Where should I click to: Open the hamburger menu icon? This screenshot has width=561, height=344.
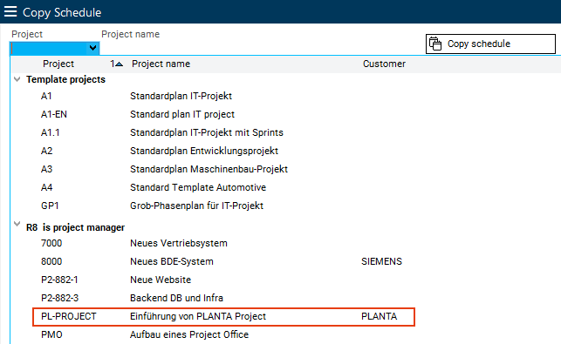[10, 12]
